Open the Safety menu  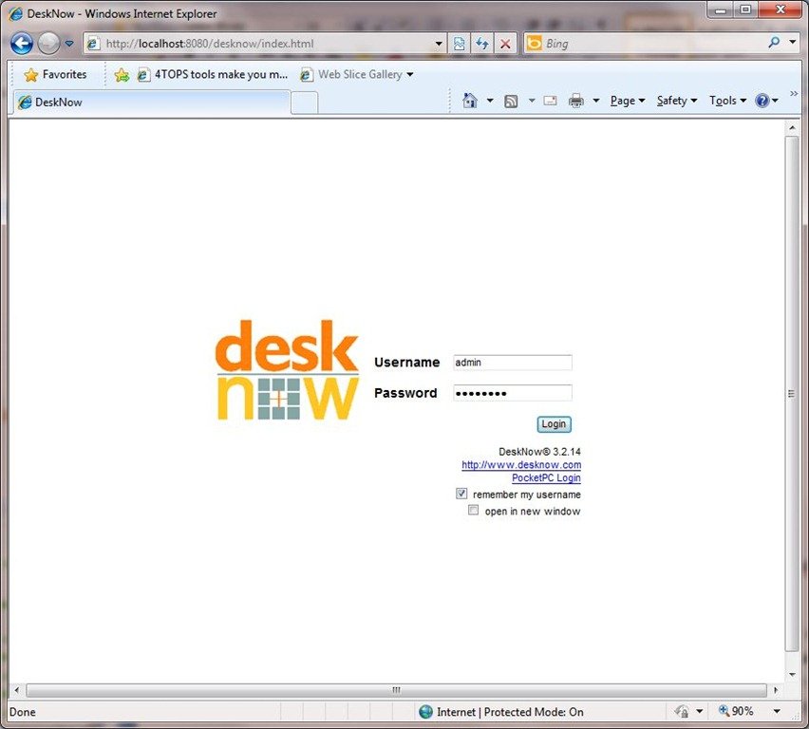[676, 101]
